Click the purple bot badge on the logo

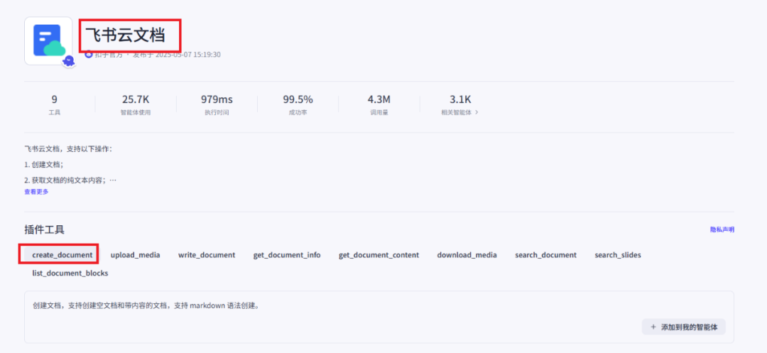tap(69, 61)
